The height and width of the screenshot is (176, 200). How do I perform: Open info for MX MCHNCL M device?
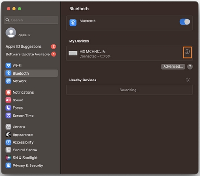[187, 52]
